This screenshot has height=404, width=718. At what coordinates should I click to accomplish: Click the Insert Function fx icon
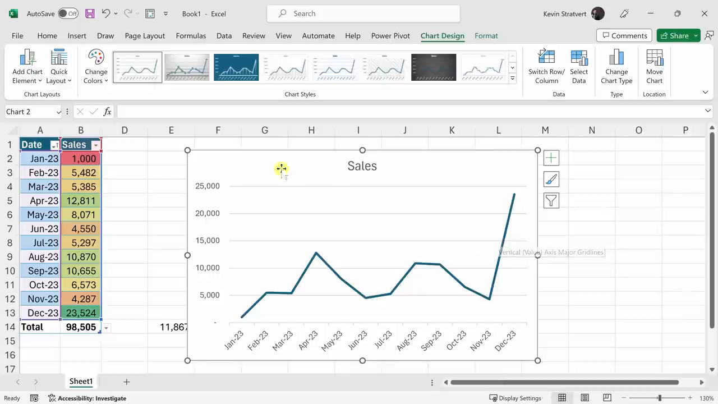pyautogui.click(x=107, y=112)
